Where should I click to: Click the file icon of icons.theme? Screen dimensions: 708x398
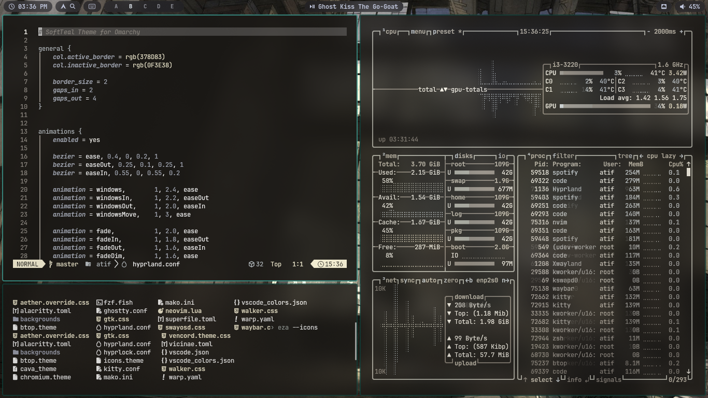point(99,361)
